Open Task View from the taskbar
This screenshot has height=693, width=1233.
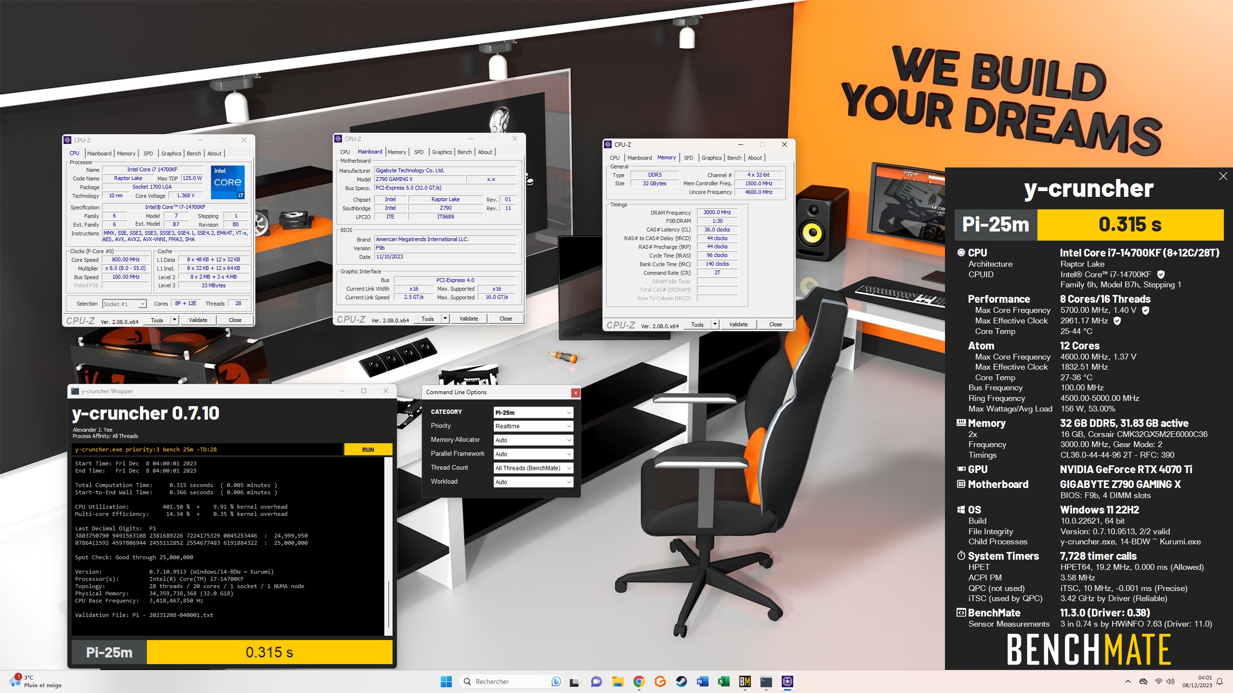[x=574, y=681]
